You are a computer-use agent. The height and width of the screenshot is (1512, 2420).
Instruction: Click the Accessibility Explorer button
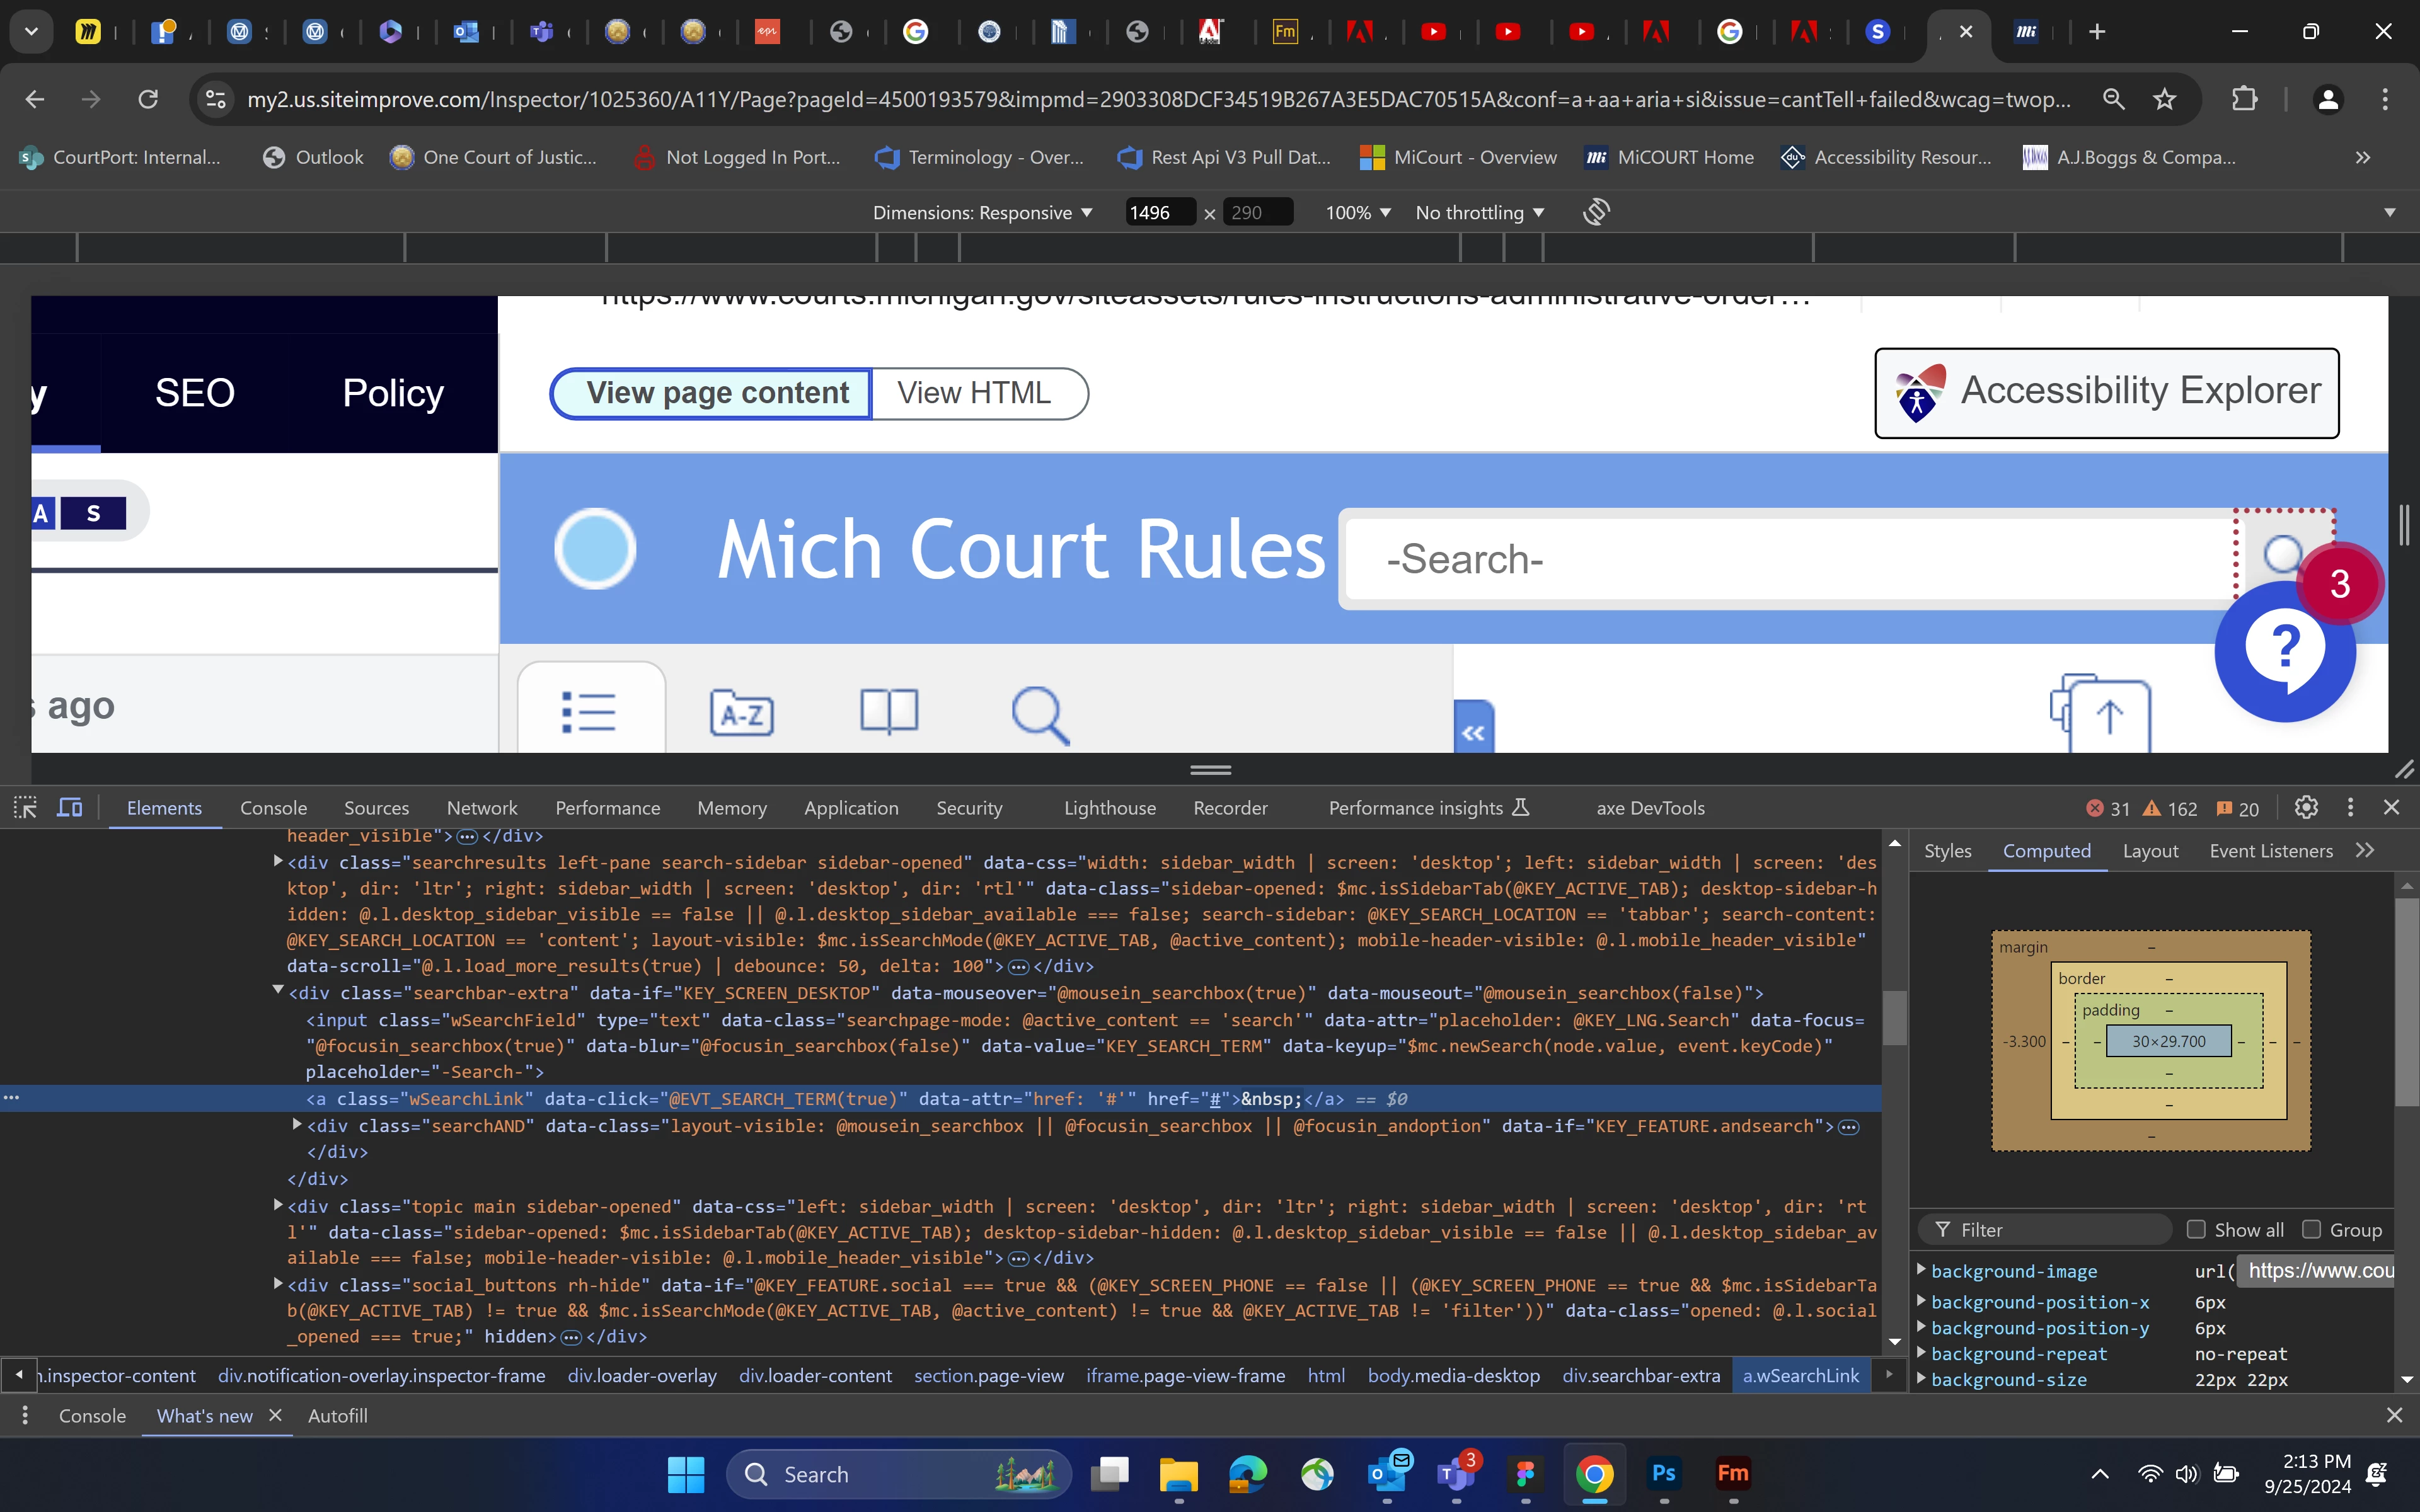pyautogui.click(x=2106, y=393)
